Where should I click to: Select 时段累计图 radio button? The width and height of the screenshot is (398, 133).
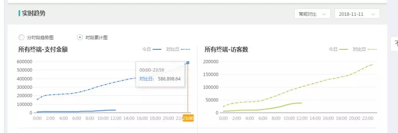80,38
